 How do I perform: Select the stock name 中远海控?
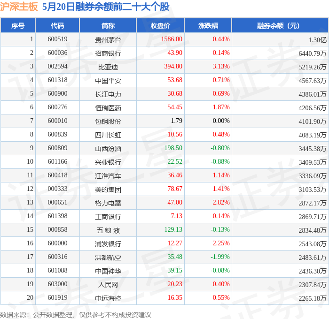pos(108,298)
